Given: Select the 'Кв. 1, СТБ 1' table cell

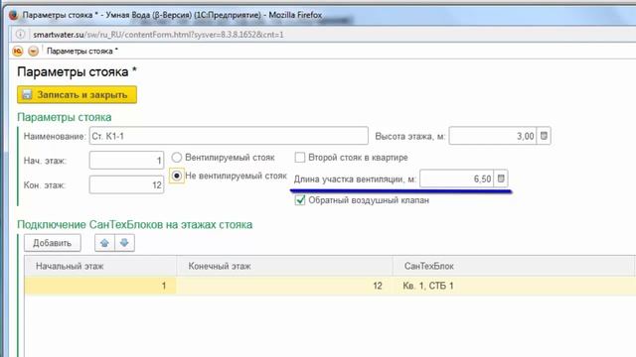Looking at the screenshot, I should [515, 286].
